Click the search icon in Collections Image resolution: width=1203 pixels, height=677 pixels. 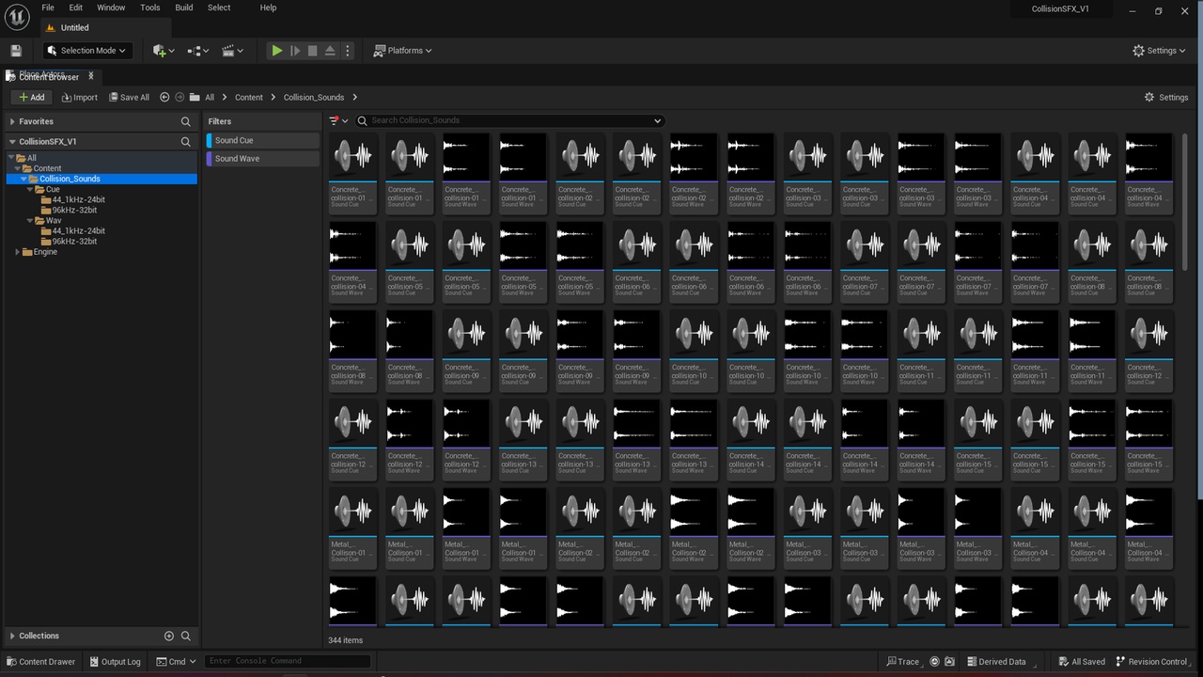(186, 636)
